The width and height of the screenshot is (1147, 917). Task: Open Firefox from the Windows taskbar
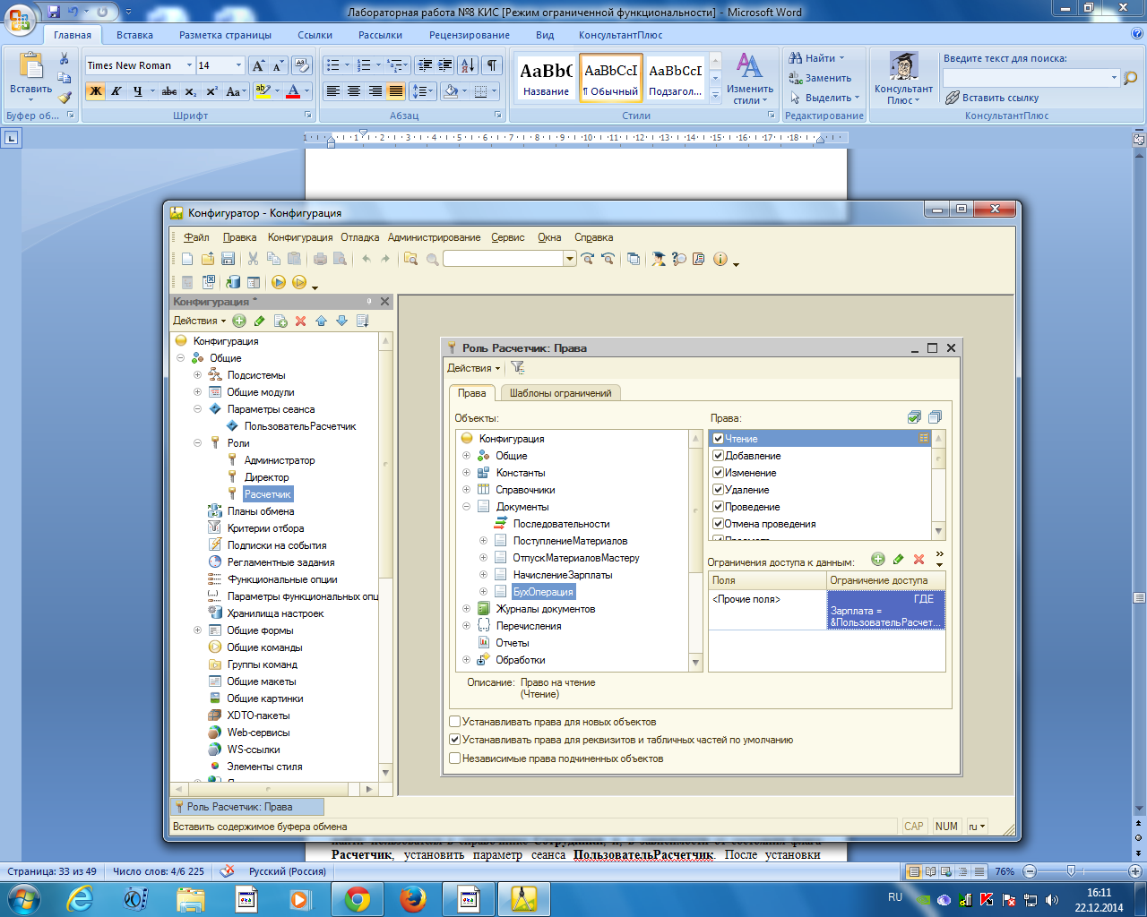413,898
